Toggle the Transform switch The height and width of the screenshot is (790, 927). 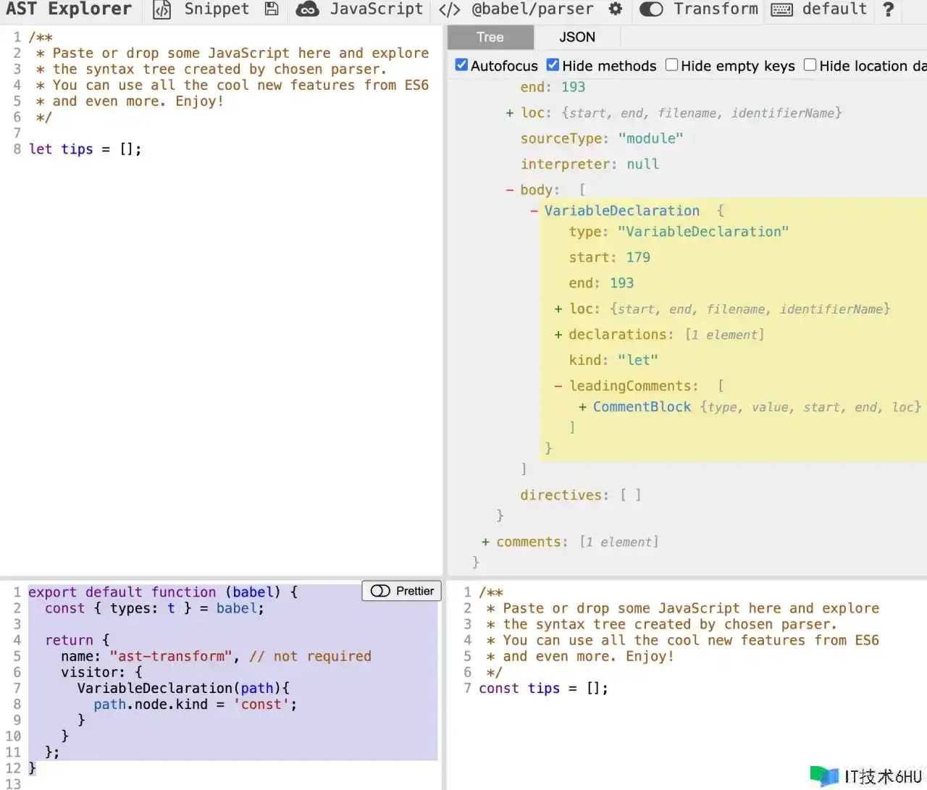(x=651, y=9)
